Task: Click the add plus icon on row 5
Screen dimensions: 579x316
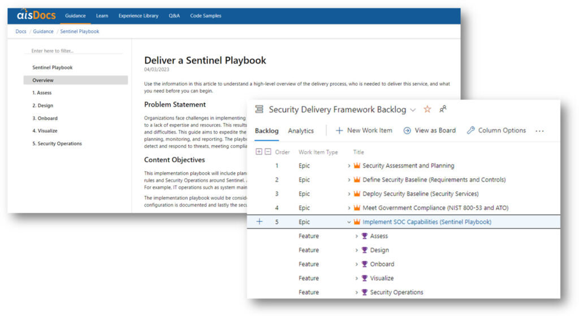Action: (x=259, y=221)
